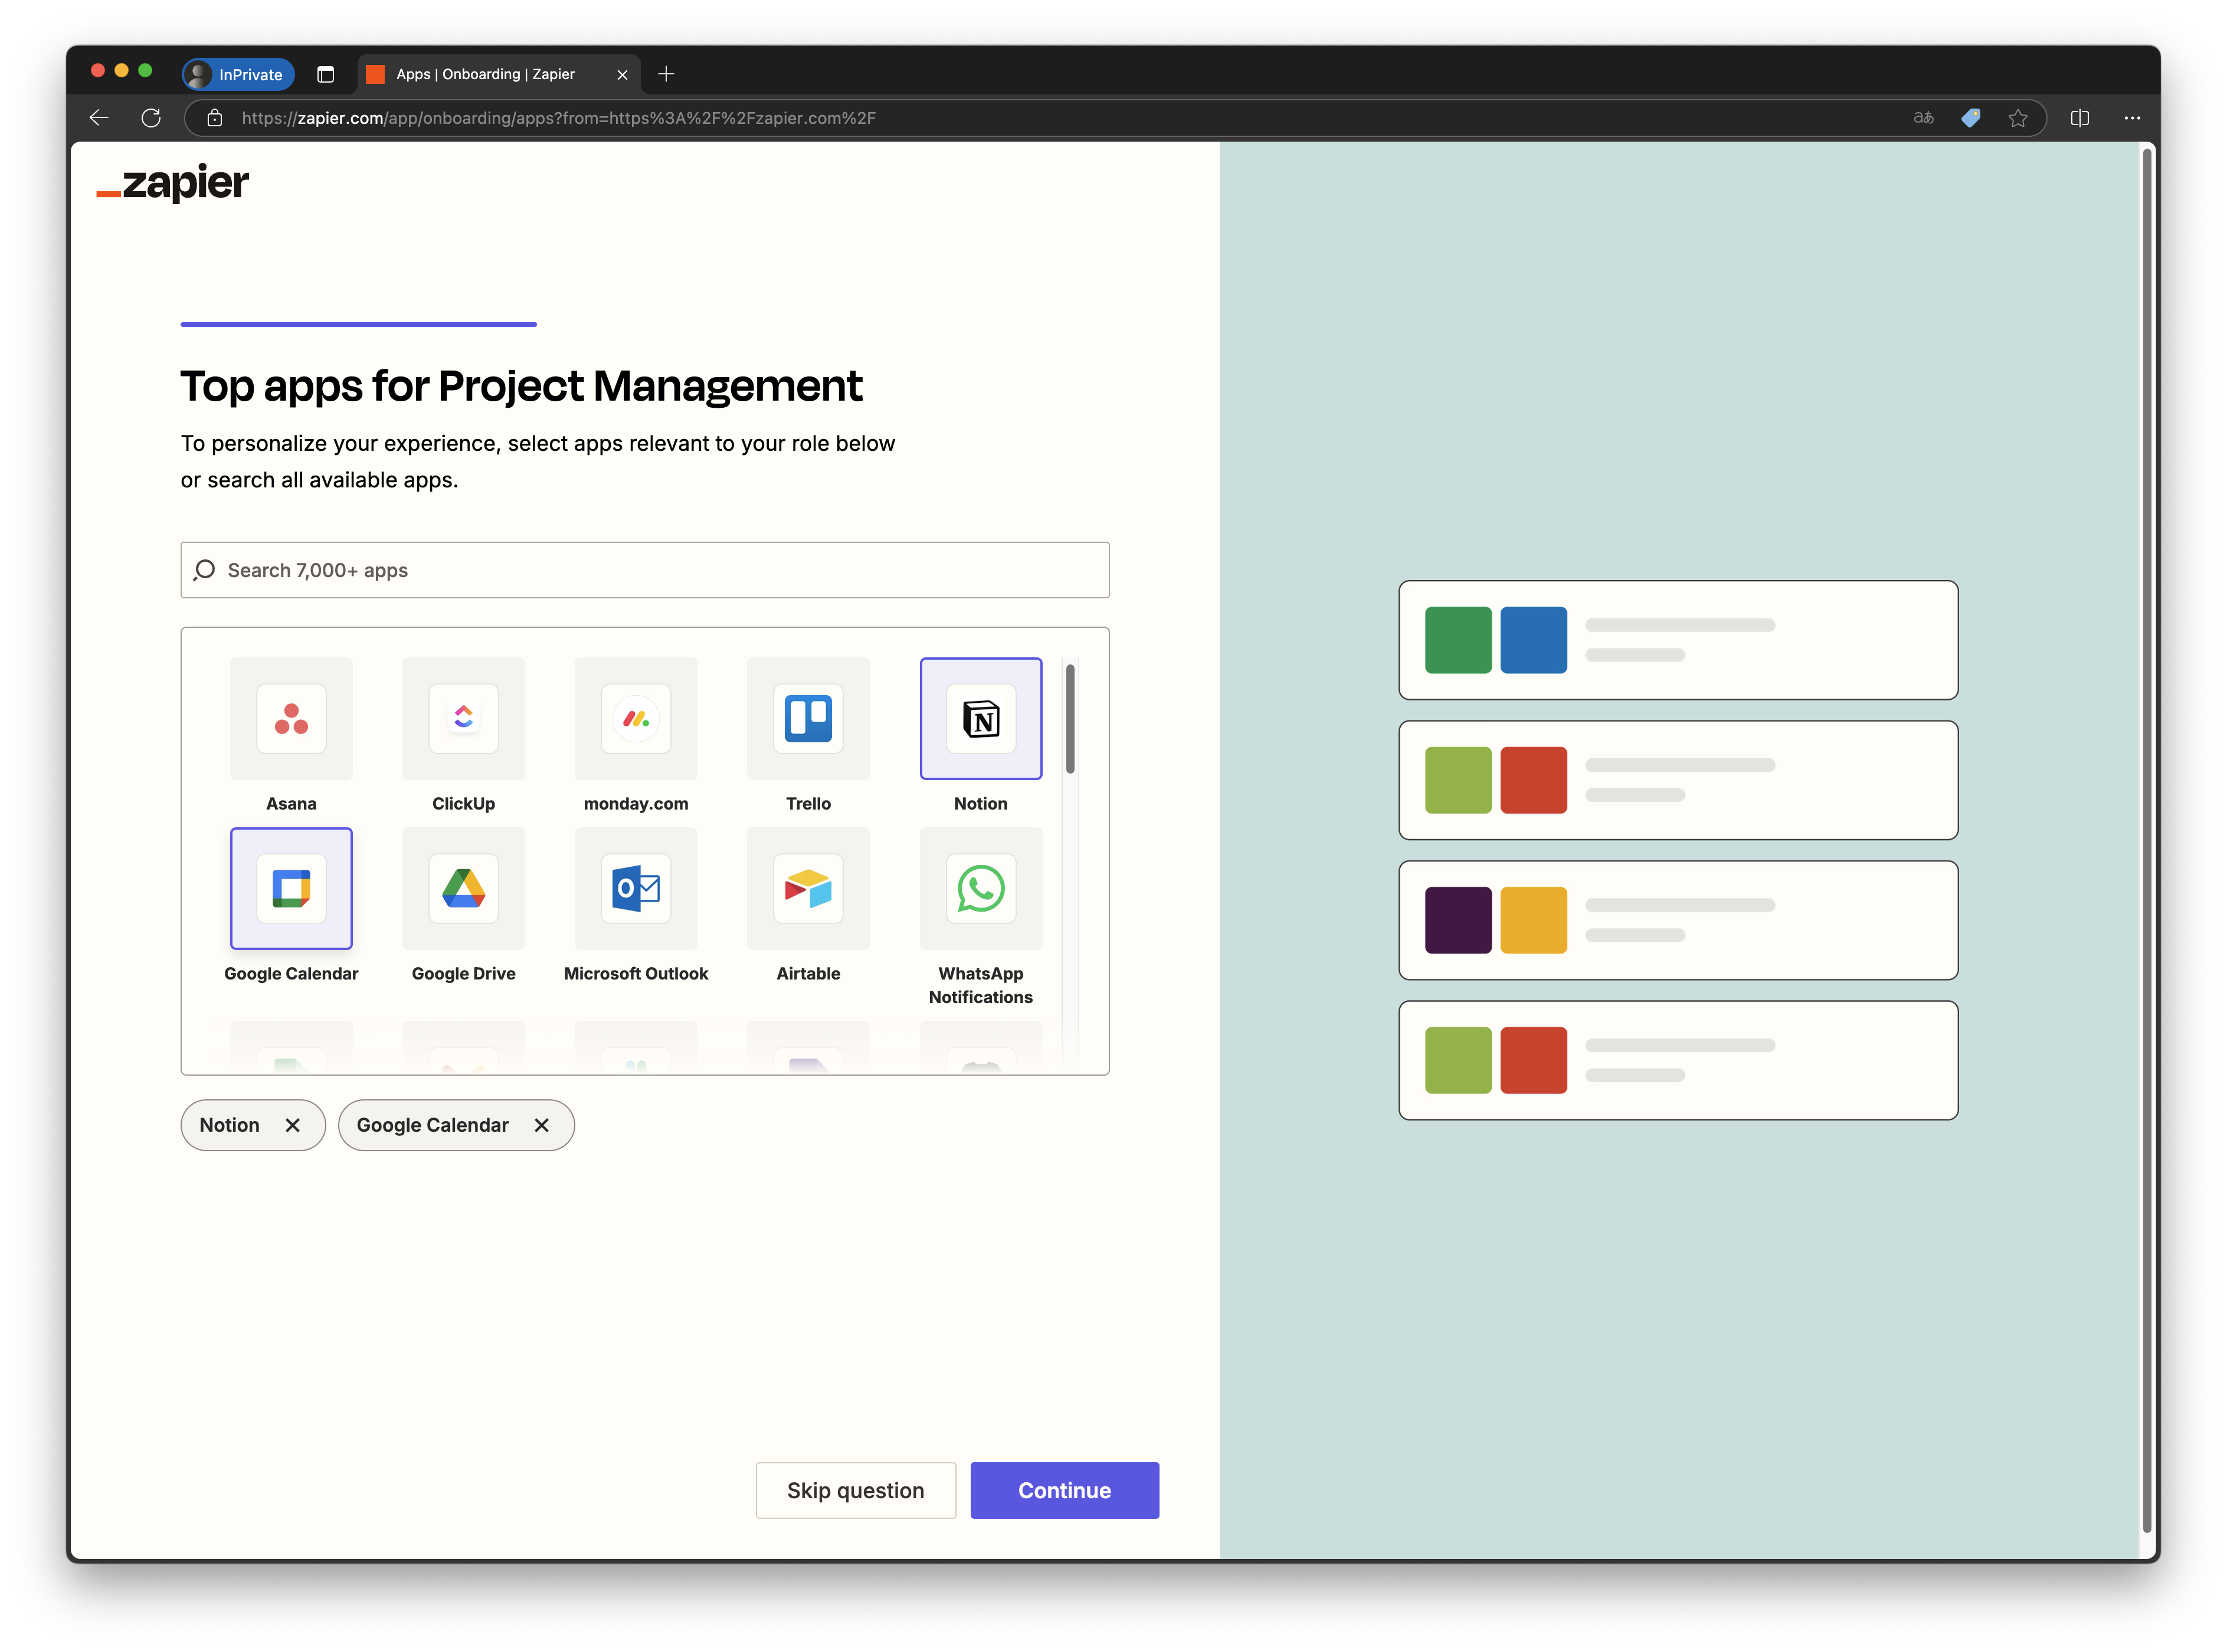This screenshot has width=2227, height=1651.
Task: Switch to the Apps | Onboarding | Zapier tab
Action: pos(499,74)
